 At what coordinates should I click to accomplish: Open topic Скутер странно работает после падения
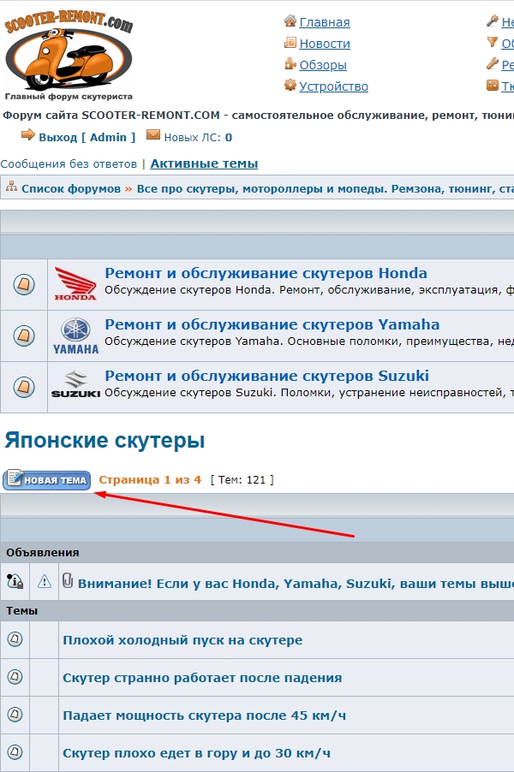click(x=202, y=678)
